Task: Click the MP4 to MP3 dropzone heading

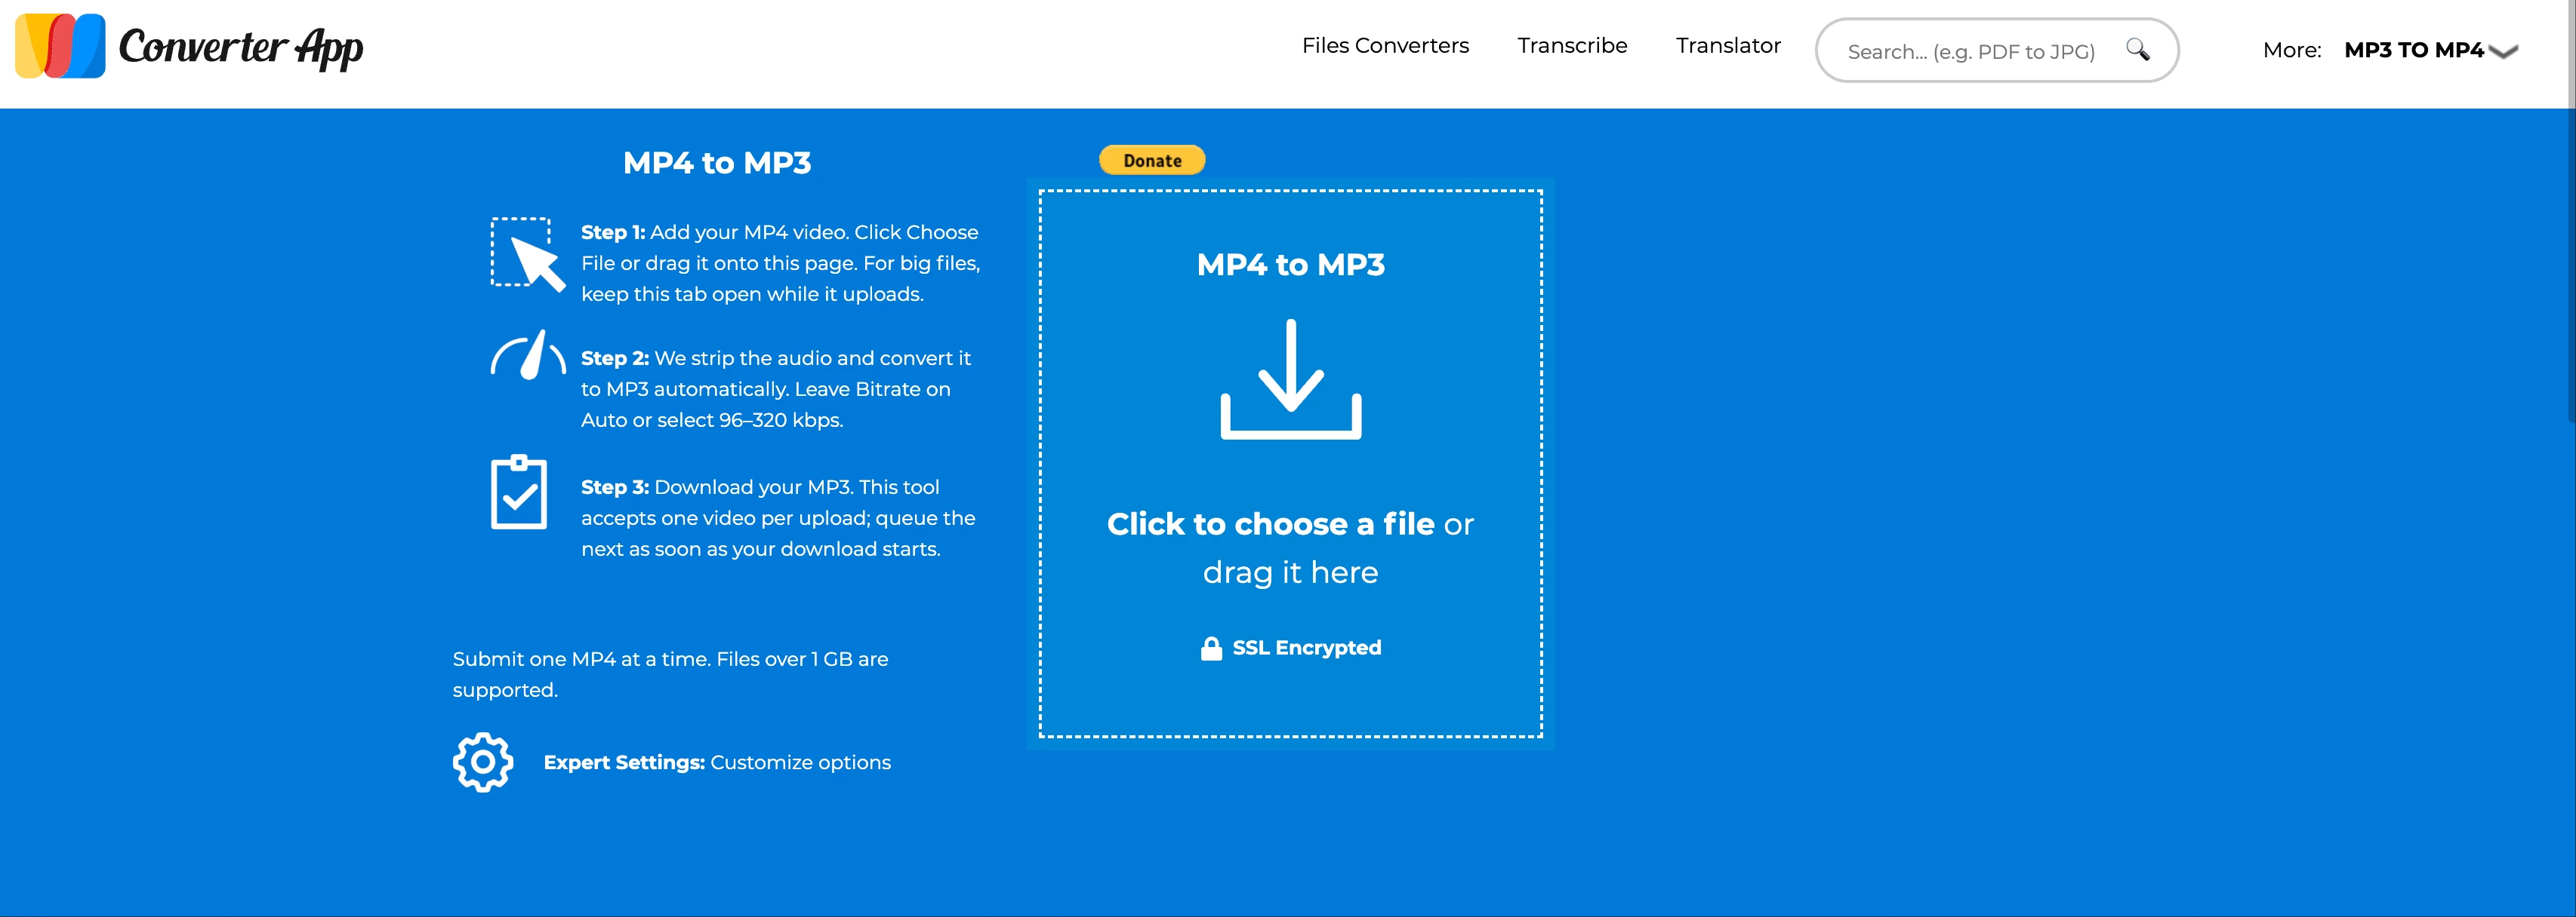Action: pyautogui.click(x=1290, y=265)
